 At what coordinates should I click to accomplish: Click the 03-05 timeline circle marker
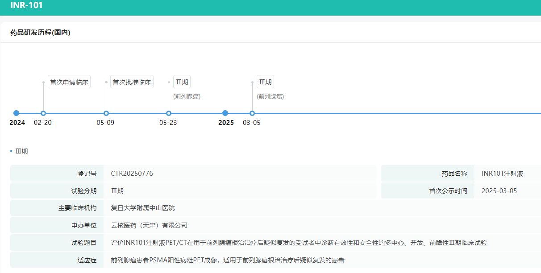pyautogui.click(x=252, y=113)
